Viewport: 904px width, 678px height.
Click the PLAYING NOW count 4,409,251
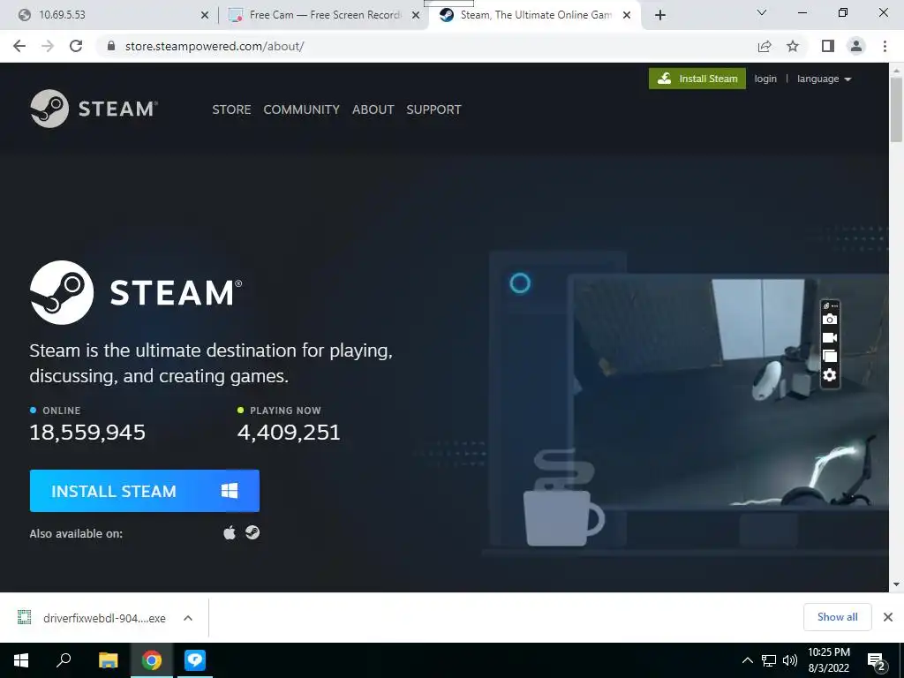pos(289,432)
